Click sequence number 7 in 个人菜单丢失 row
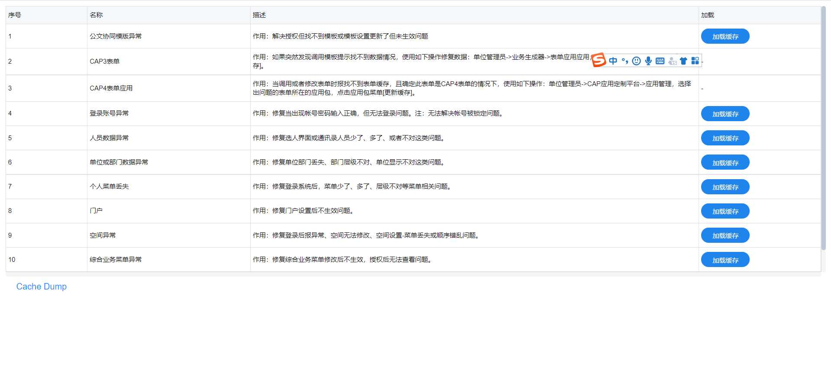 tap(10, 187)
